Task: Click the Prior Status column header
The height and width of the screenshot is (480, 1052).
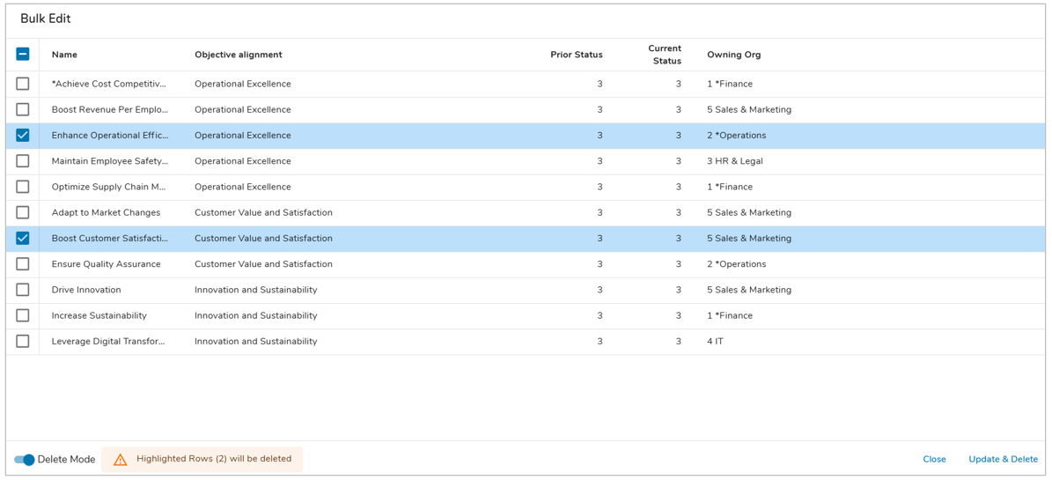Action: 576,55
